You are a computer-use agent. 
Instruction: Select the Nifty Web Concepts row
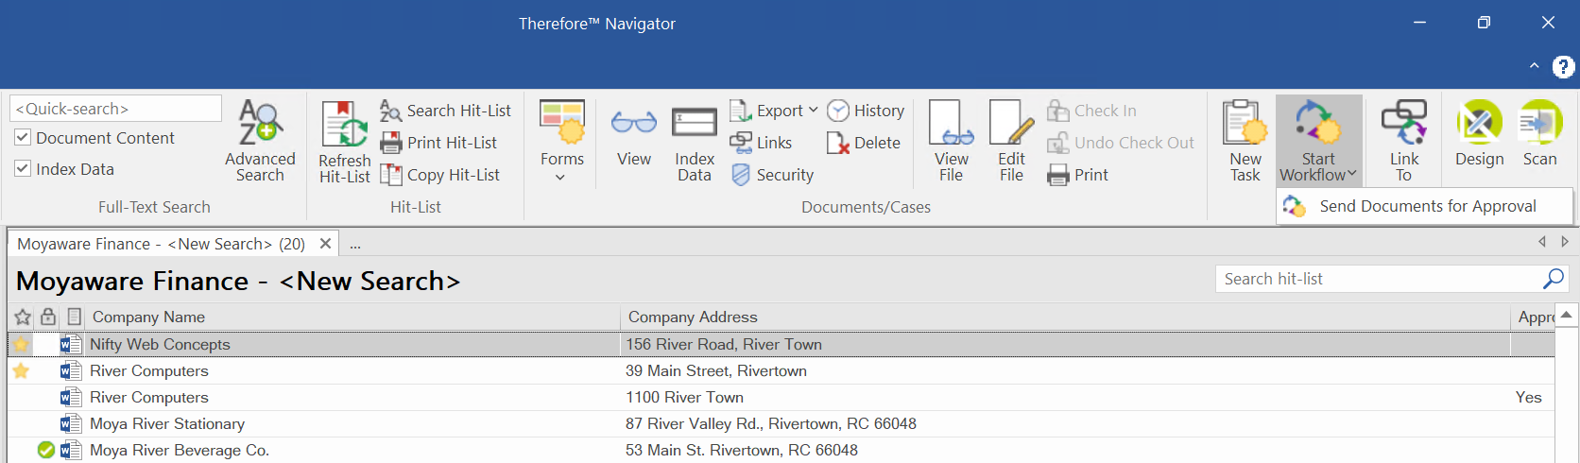tap(781, 344)
